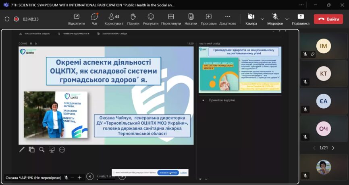Click the next slide preview thumbnail
Screen dimensions: 349x185
(x=240, y=70)
